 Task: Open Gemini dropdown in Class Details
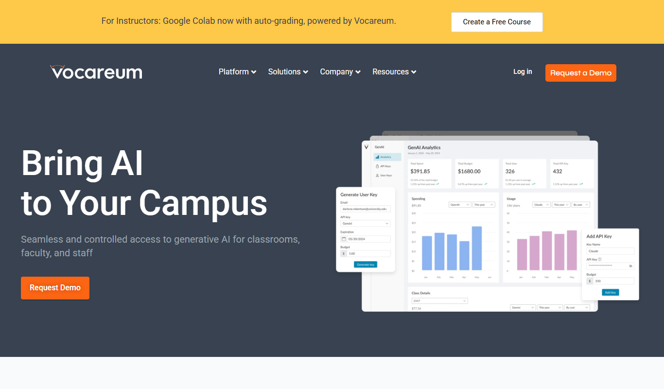[x=523, y=308]
